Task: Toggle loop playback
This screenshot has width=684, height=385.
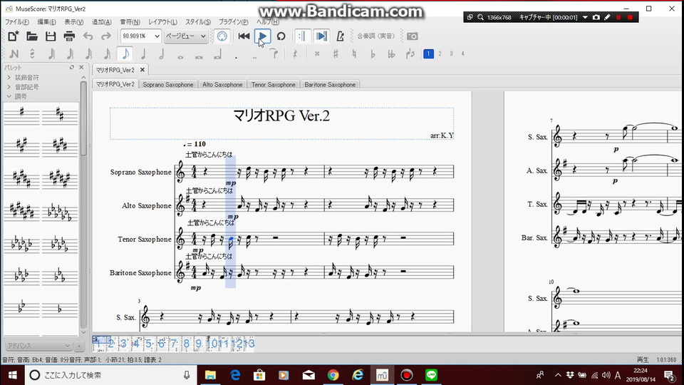Action: click(x=281, y=36)
